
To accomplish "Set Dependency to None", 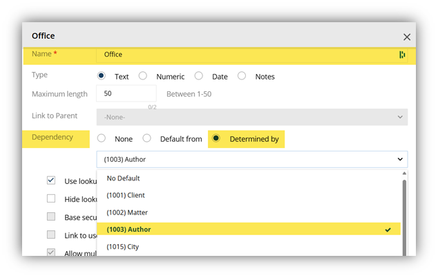I will 102,138.
